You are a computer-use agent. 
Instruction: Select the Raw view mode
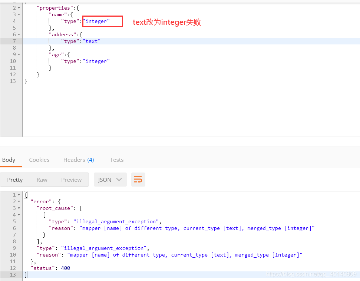click(42, 180)
